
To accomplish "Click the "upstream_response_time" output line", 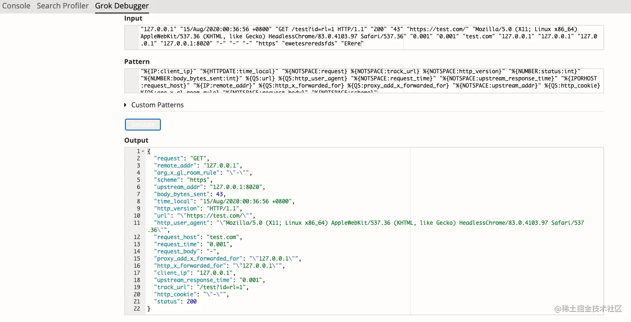I will [x=210, y=280].
